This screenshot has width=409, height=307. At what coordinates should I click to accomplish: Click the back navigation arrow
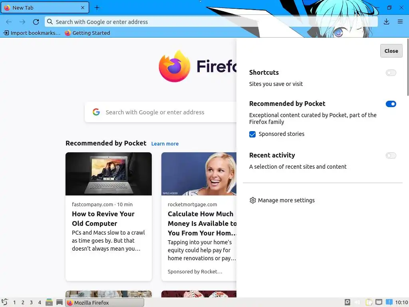9,22
